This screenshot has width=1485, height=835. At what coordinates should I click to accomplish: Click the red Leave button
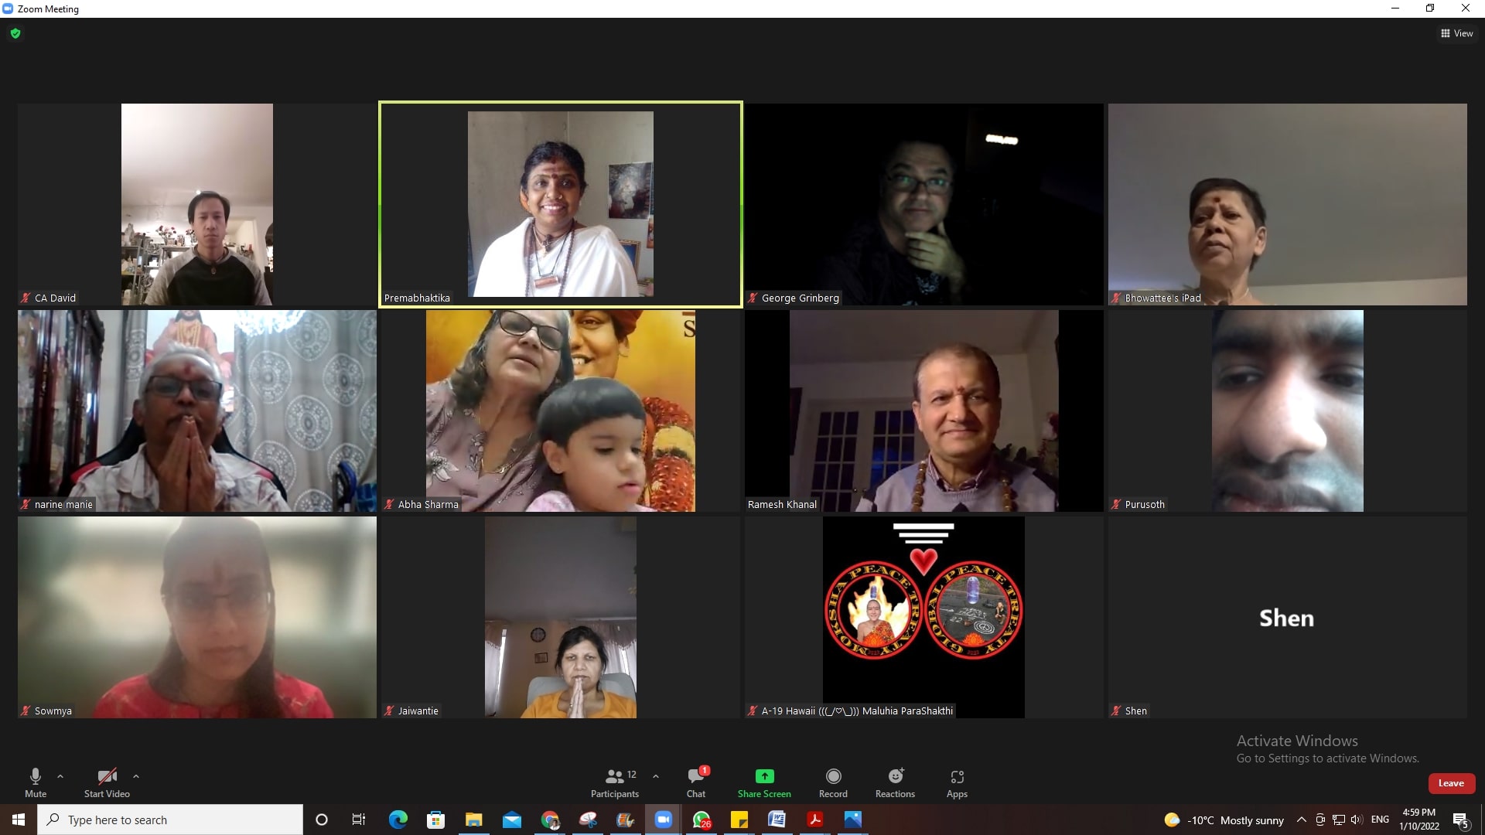[1450, 783]
